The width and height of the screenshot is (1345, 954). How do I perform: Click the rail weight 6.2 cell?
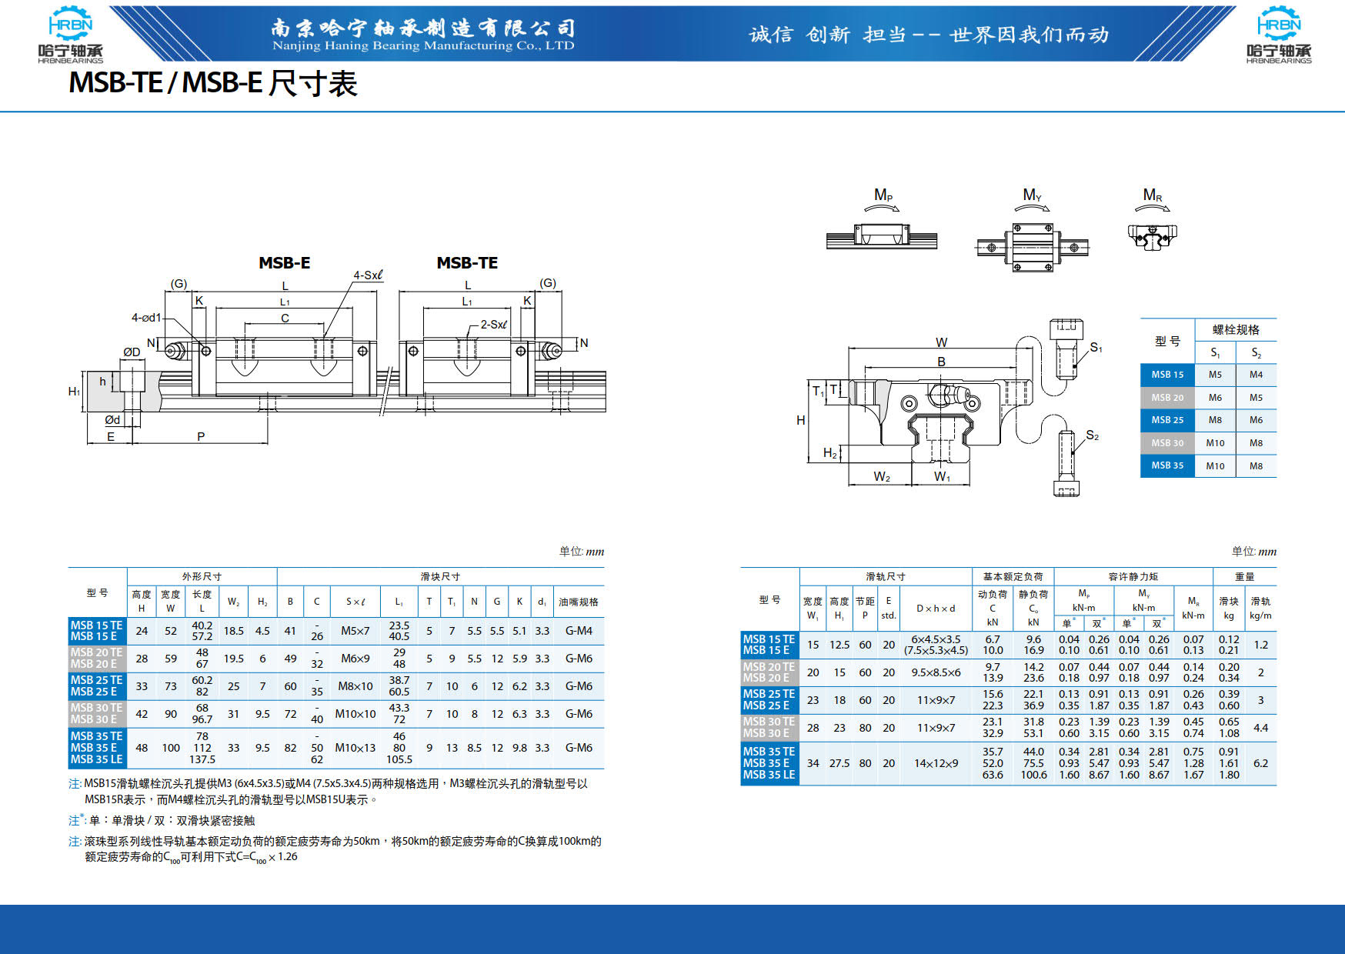[1260, 763]
